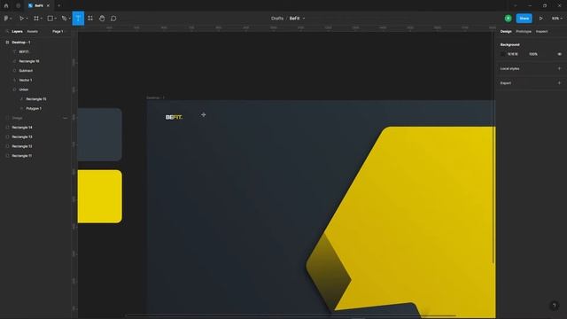This screenshot has width=567, height=319.
Task: Select the Frame tool
Action: point(36,18)
